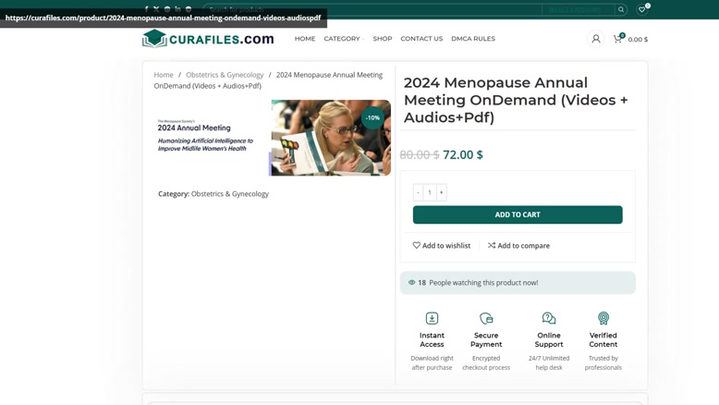Click the 'People watching this product now!' text

tap(483, 283)
